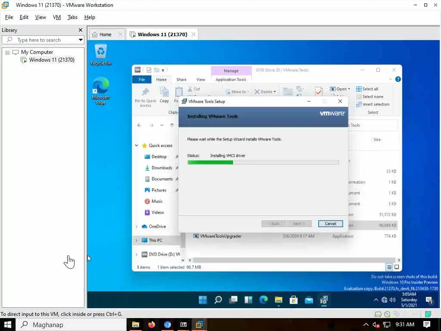Open the File Explorer help icon
Screen dimensions: 441x331
point(398,79)
